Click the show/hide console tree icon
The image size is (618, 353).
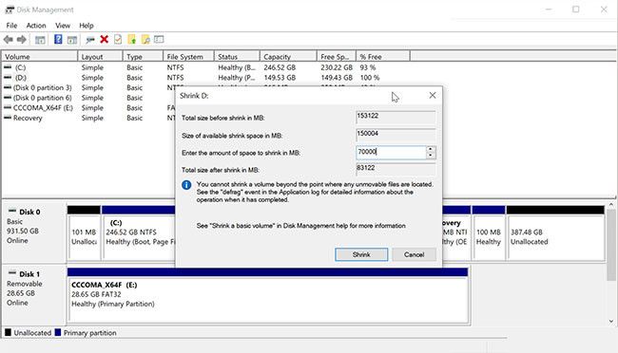pos(40,40)
